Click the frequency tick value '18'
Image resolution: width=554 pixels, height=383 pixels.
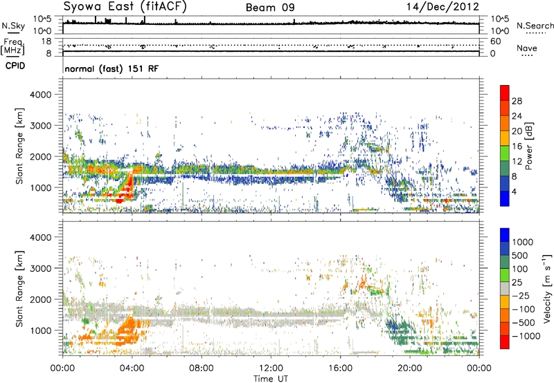[x=46, y=41]
